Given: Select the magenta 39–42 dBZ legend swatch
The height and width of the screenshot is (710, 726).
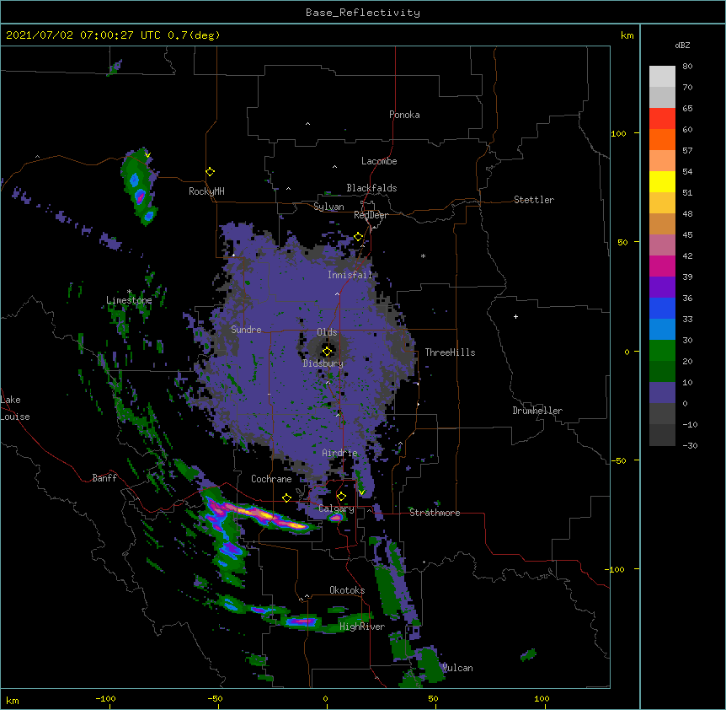Looking at the screenshot, I should click(662, 266).
